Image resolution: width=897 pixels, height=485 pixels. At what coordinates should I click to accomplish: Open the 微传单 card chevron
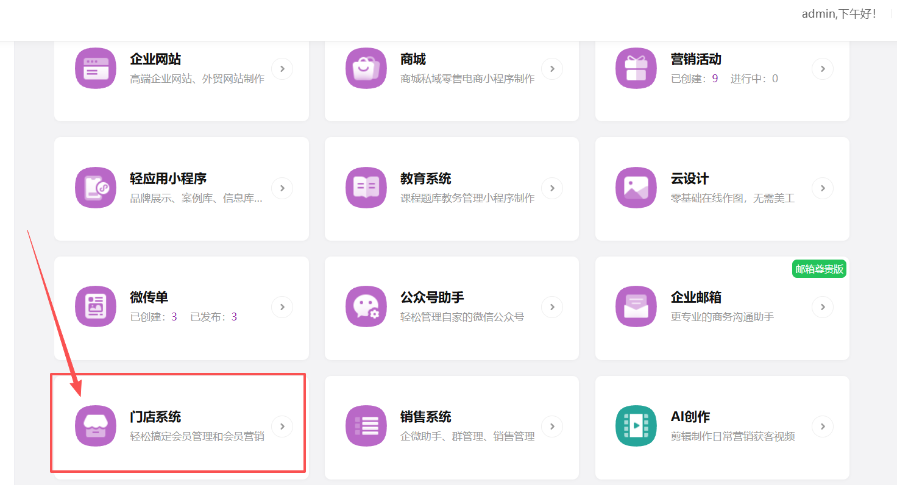(x=282, y=307)
